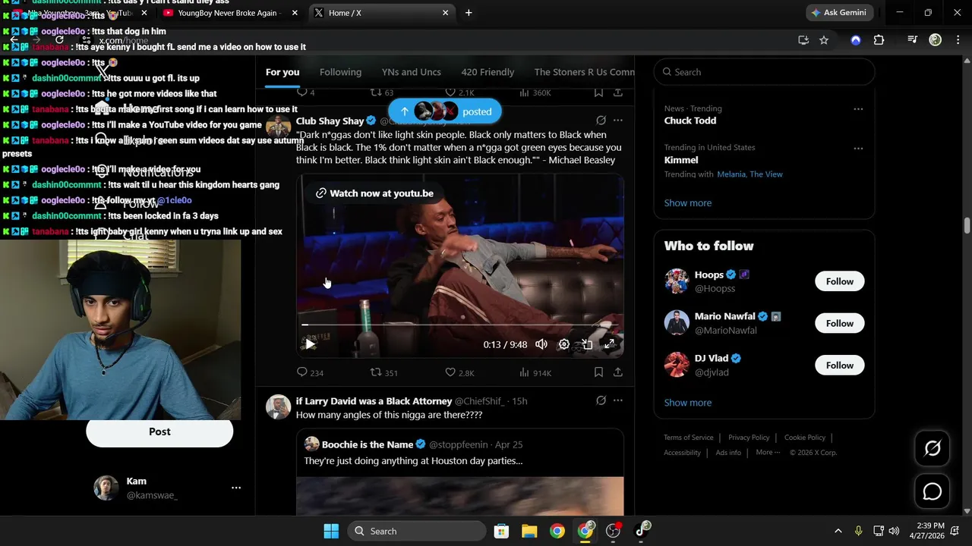The height and width of the screenshot is (546, 972).
Task: Open video settings gear
Action: coord(564,344)
